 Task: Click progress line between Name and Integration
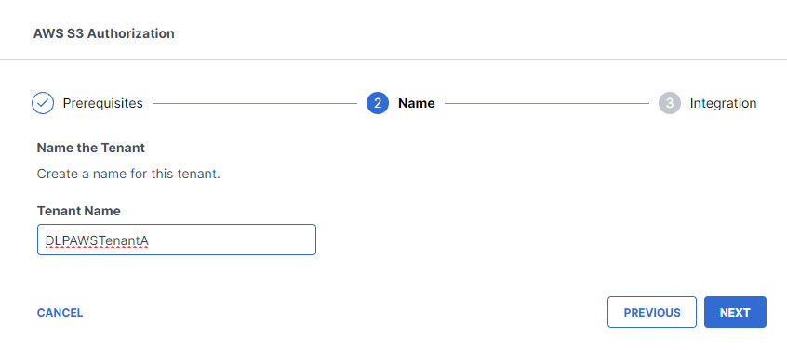547,104
